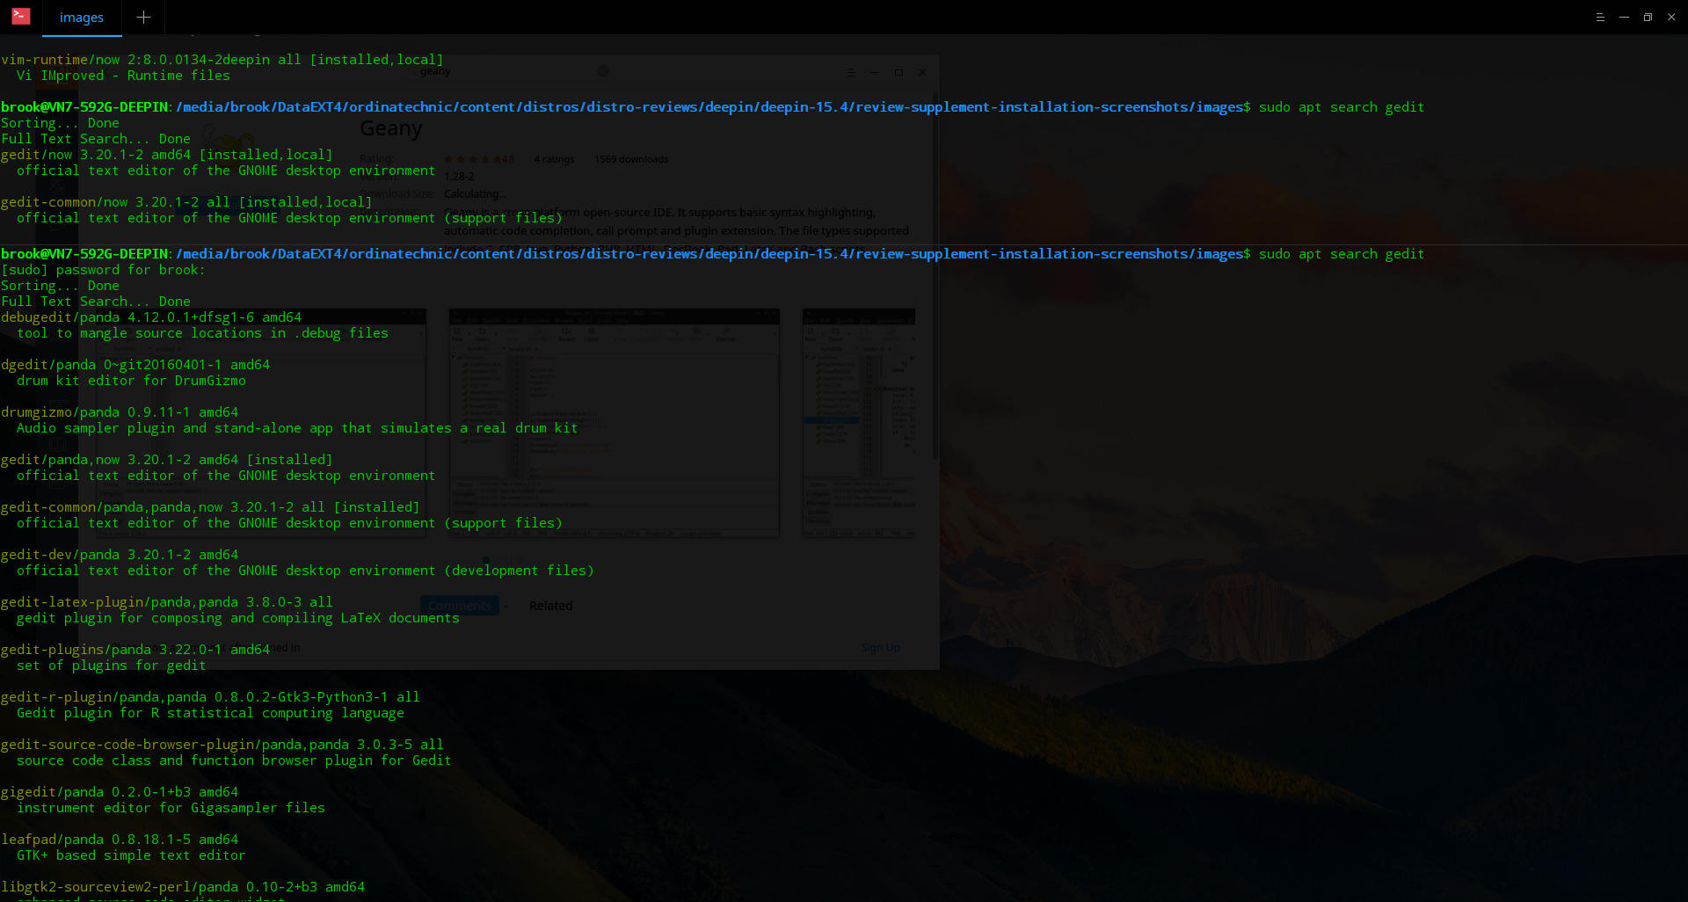Click 'gedit-source-code-browser-plugin' package line

(x=222, y=745)
